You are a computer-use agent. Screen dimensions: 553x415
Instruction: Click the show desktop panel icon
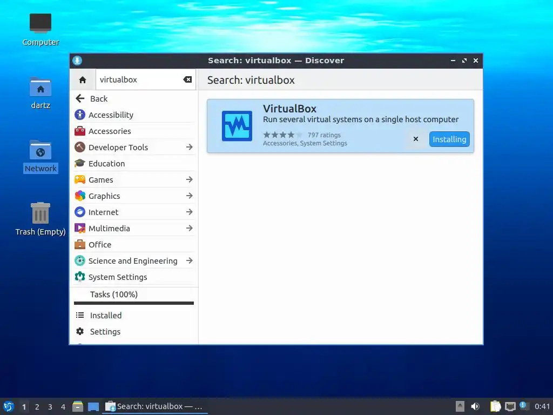[x=93, y=406]
